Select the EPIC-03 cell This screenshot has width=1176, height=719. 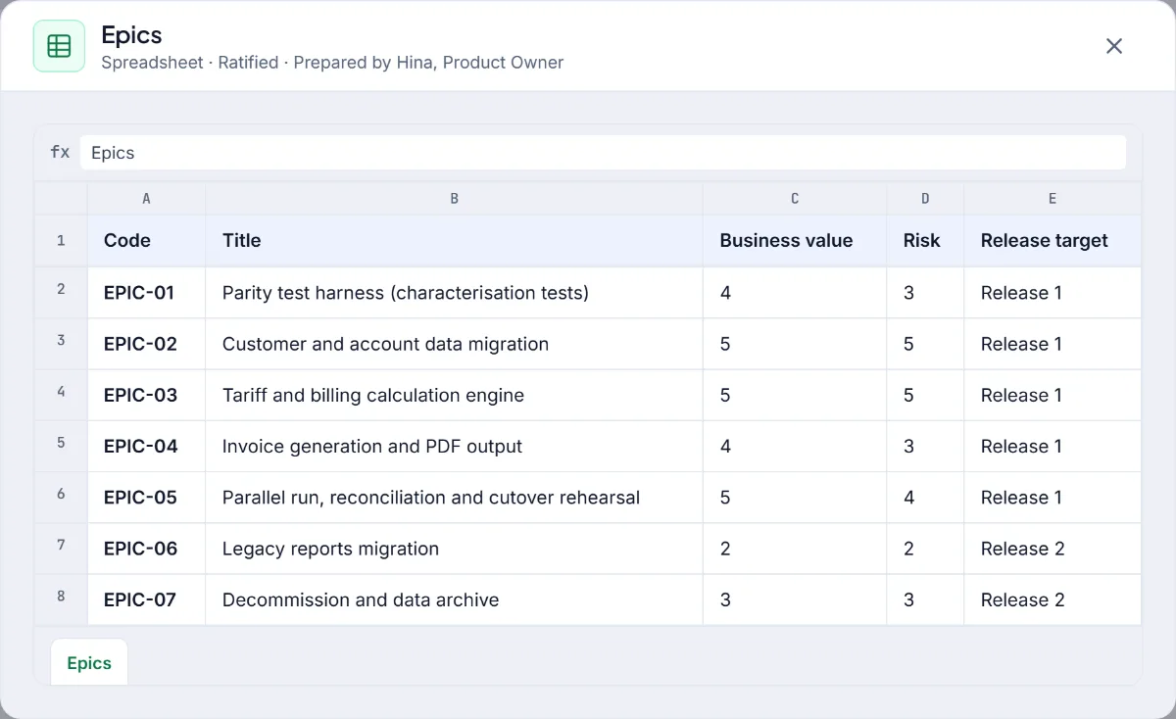146,394
